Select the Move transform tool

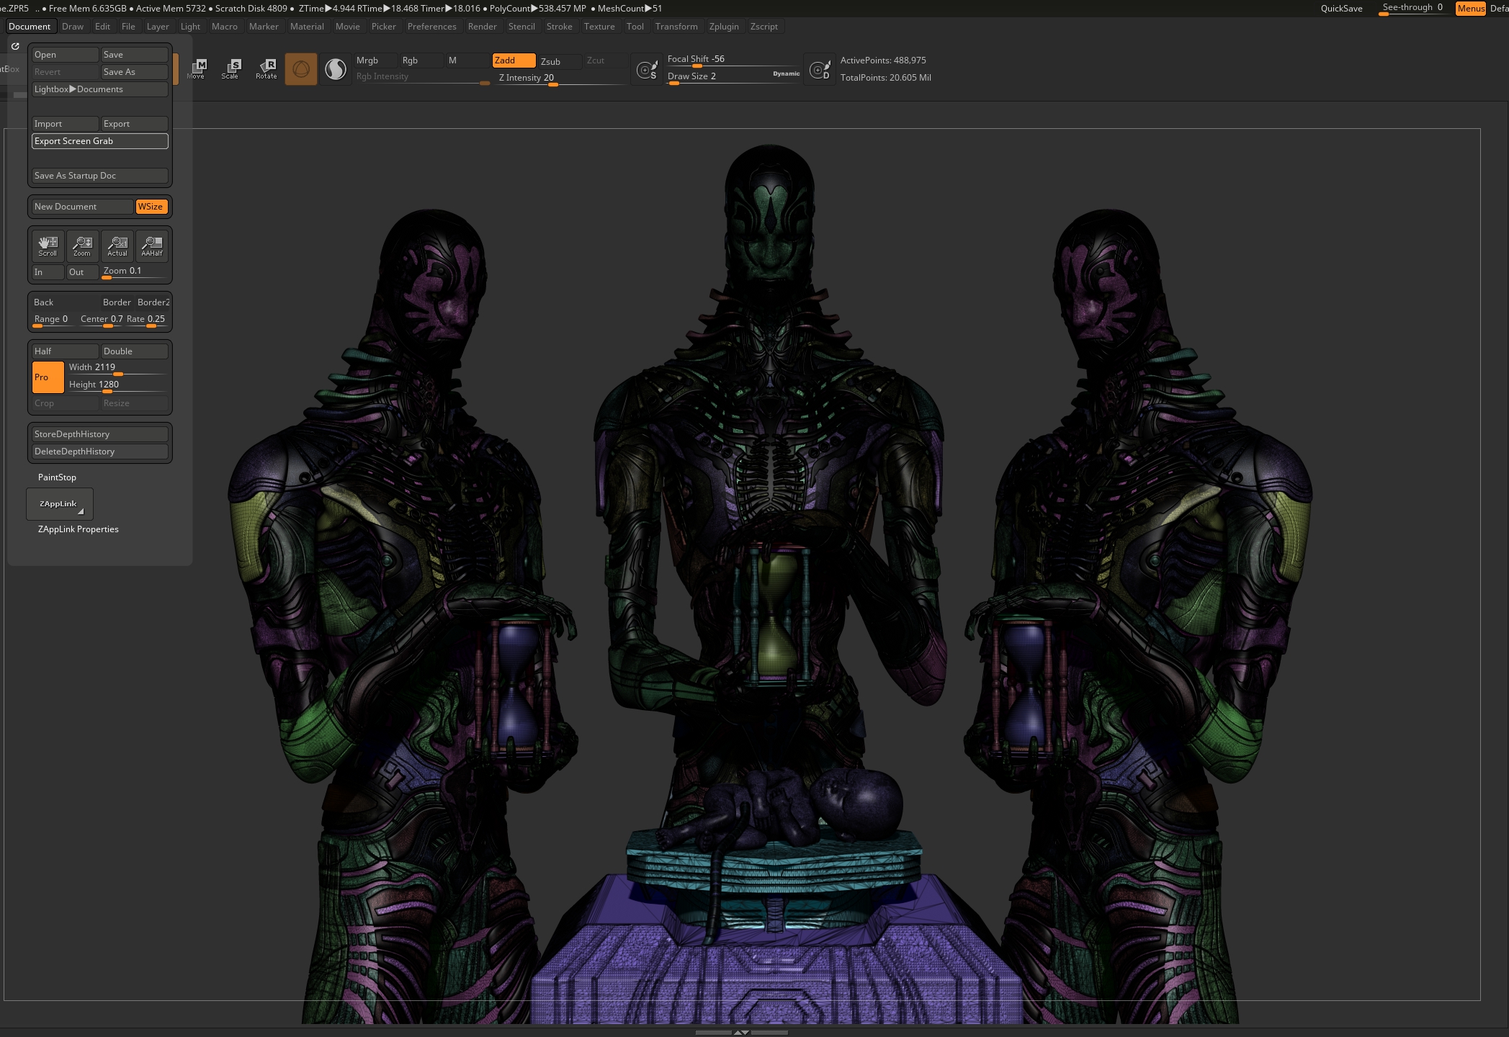pyautogui.click(x=197, y=69)
